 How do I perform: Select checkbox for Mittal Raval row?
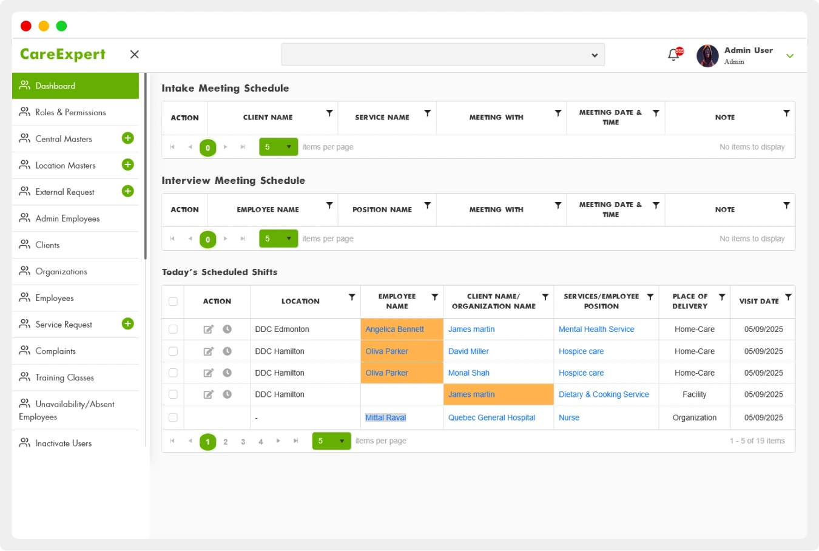tap(173, 417)
